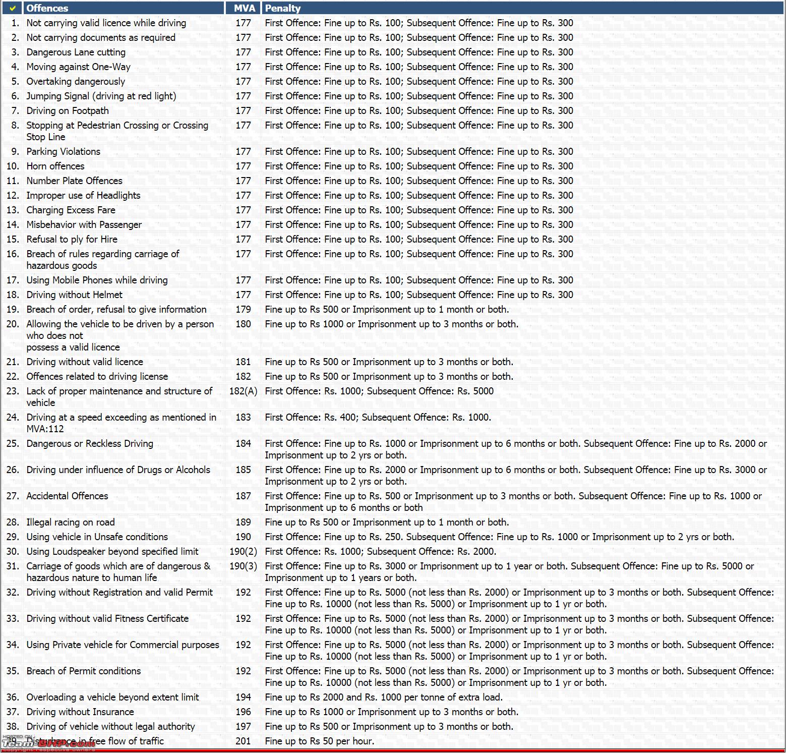Image resolution: width=786 pixels, height=754 pixels.
Task: Click 'Offences related to driving license'
Action: pos(97,376)
